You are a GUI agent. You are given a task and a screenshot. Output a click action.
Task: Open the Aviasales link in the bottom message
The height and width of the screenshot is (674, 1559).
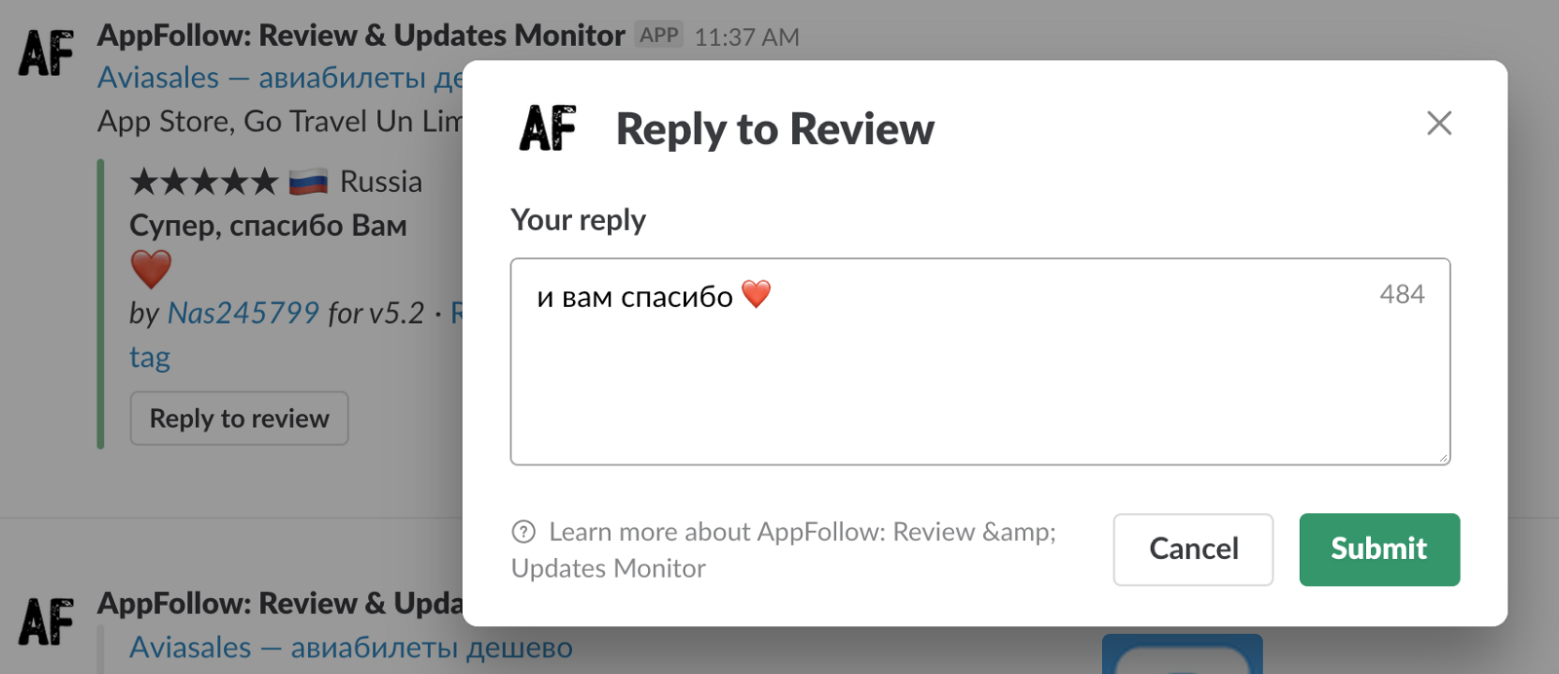[351, 648]
